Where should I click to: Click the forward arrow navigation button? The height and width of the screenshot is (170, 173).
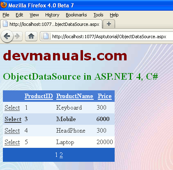point(18,36)
